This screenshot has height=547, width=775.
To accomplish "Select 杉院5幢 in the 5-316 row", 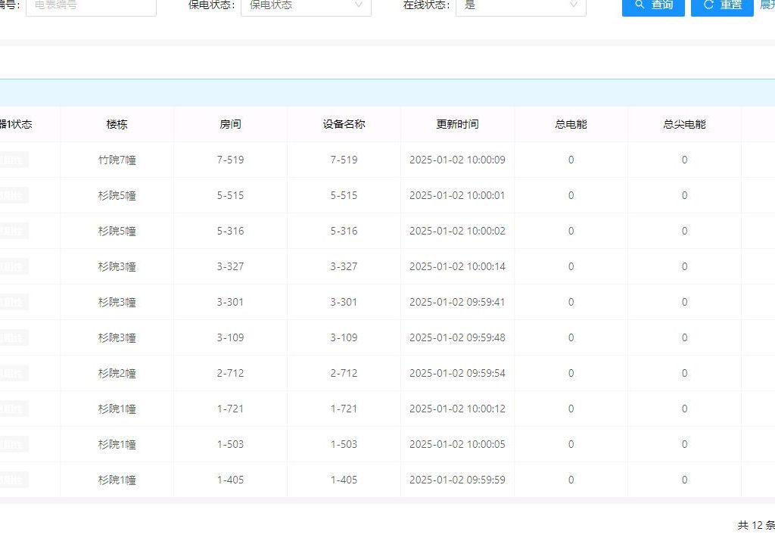I will pos(117,232).
